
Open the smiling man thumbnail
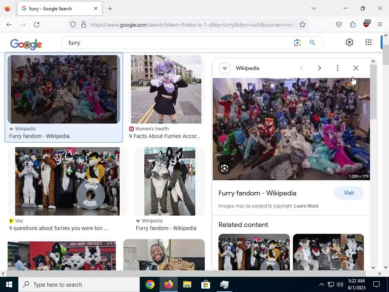pyautogui.click(x=164, y=255)
